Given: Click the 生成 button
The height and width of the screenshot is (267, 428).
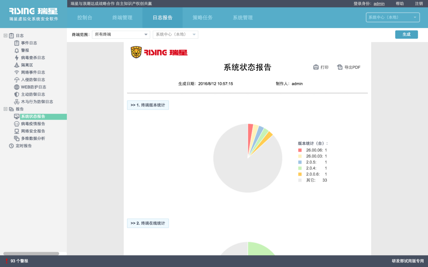Looking at the screenshot, I should click(x=406, y=34).
